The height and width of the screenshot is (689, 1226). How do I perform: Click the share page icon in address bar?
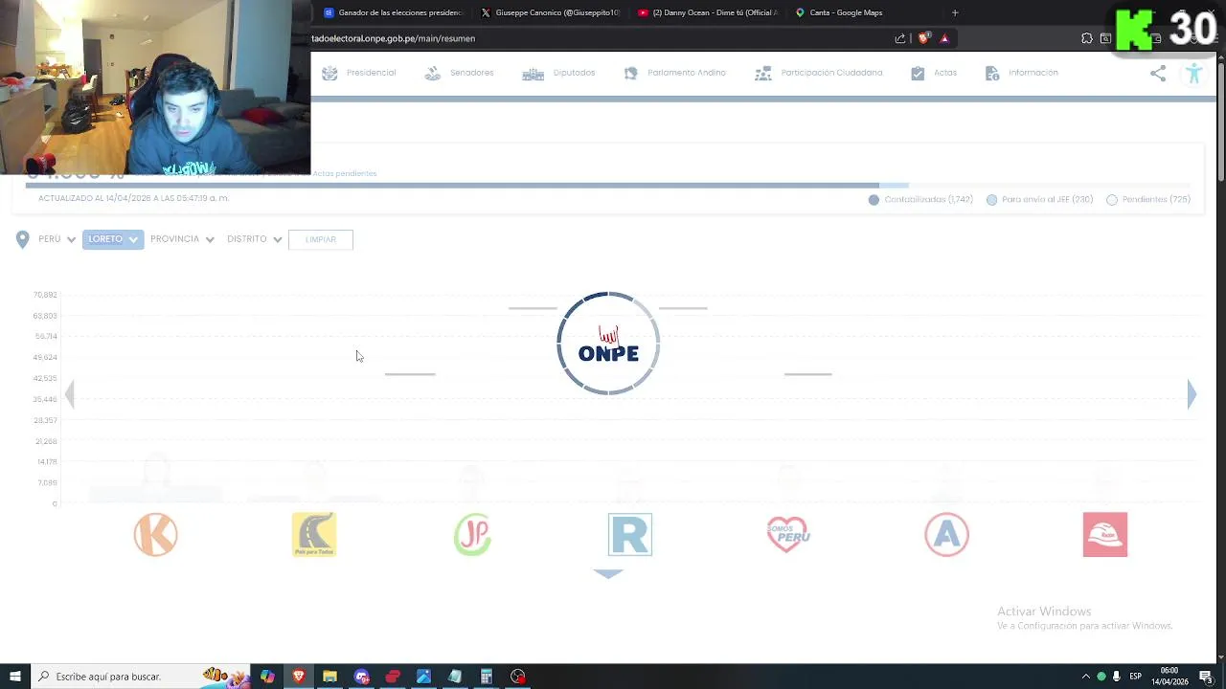pos(900,38)
